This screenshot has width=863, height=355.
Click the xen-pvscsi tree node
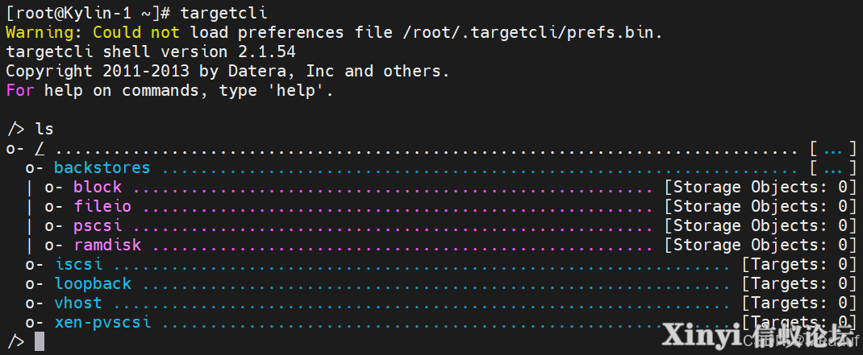(102, 322)
